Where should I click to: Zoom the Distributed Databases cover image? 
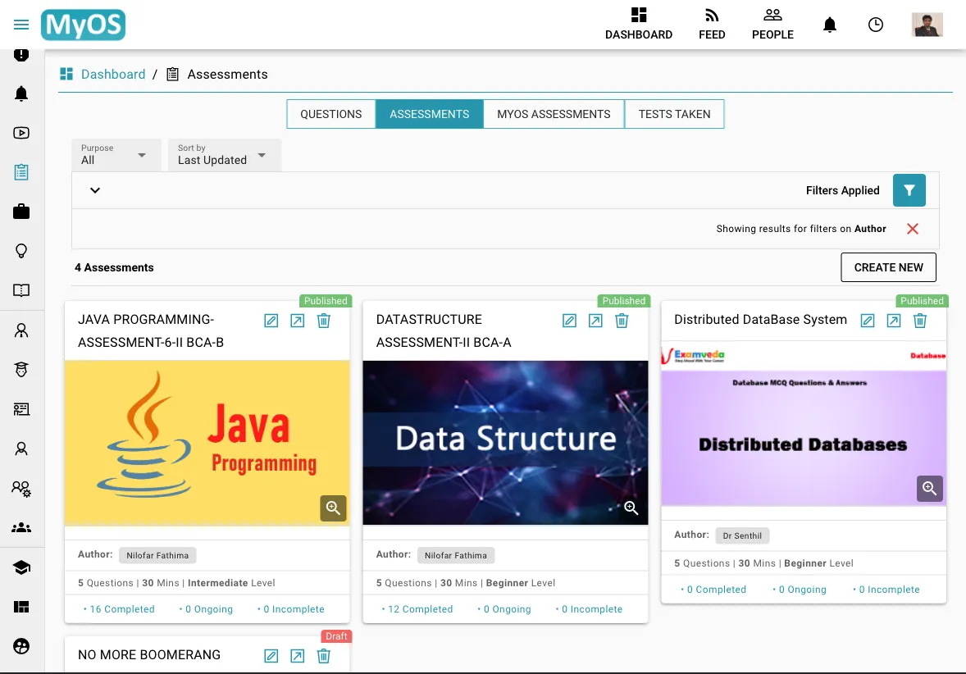point(930,489)
